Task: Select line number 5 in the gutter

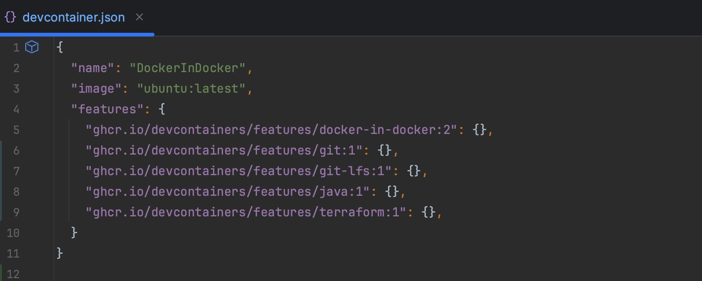Action: click(16, 130)
